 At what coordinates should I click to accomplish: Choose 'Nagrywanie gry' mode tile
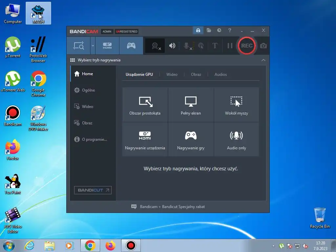(x=191, y=139)
